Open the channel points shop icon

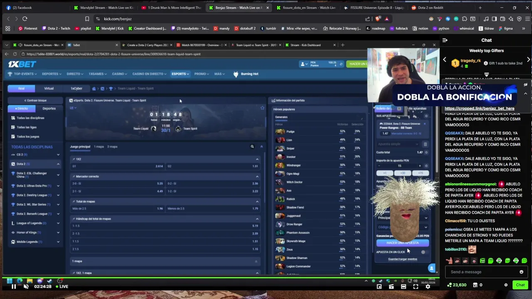pyautogui.click(x=475, y=285)
